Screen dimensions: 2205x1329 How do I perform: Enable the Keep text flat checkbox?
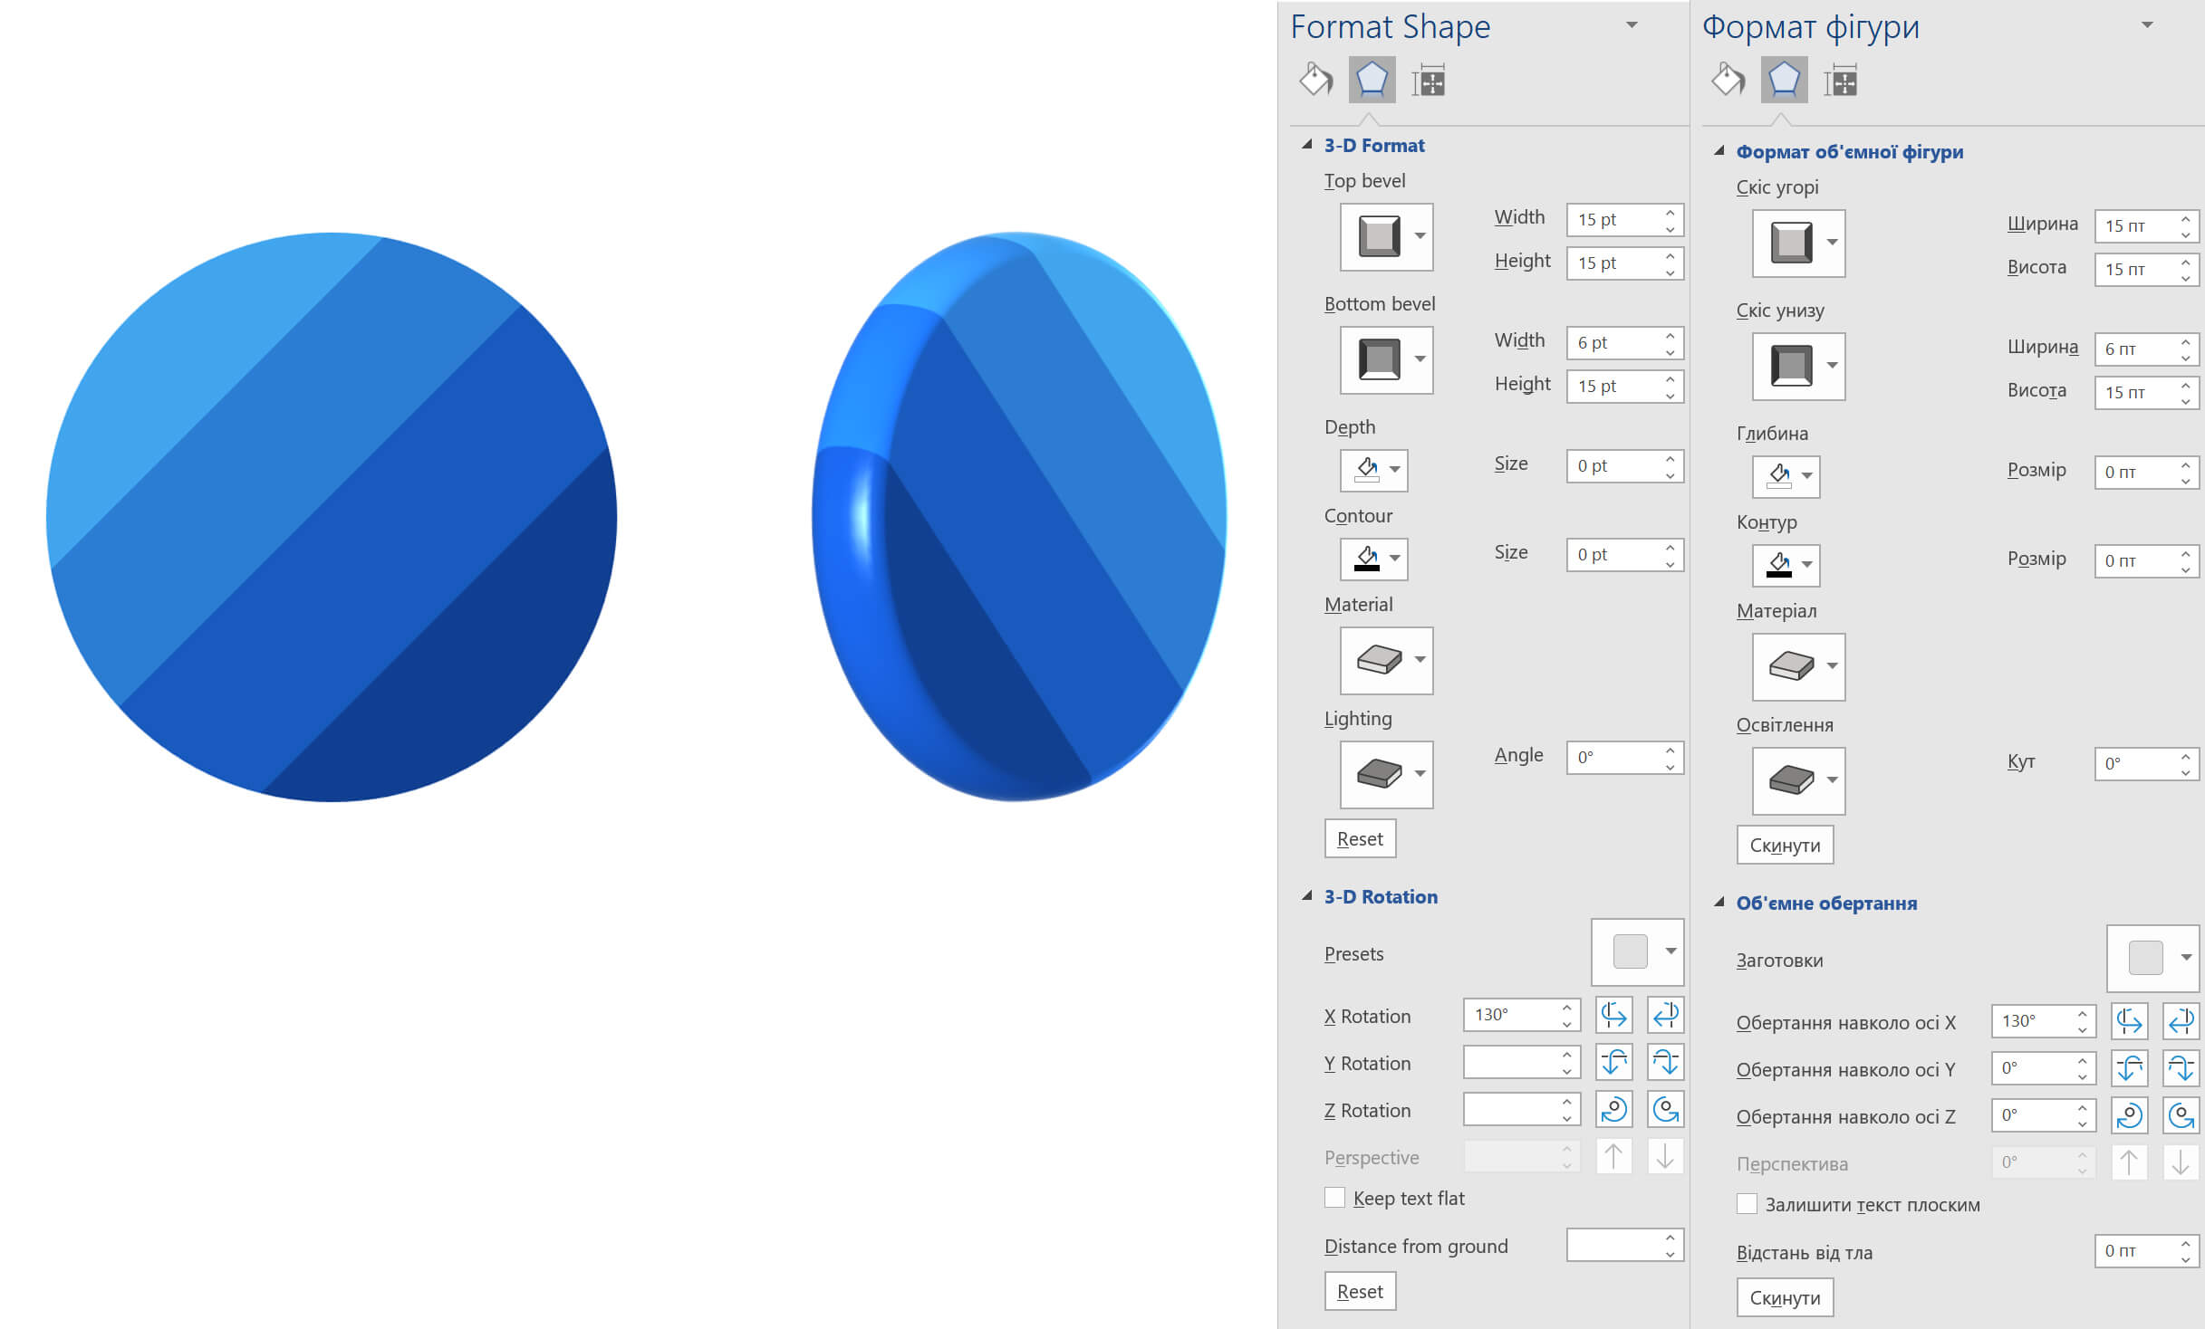pos(1334,1197)
